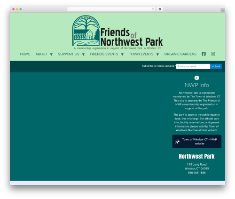Expand the FRIENDS EVENTS menu arrow
This screenshot has width=235, height=199.
(x=122, y=55)
